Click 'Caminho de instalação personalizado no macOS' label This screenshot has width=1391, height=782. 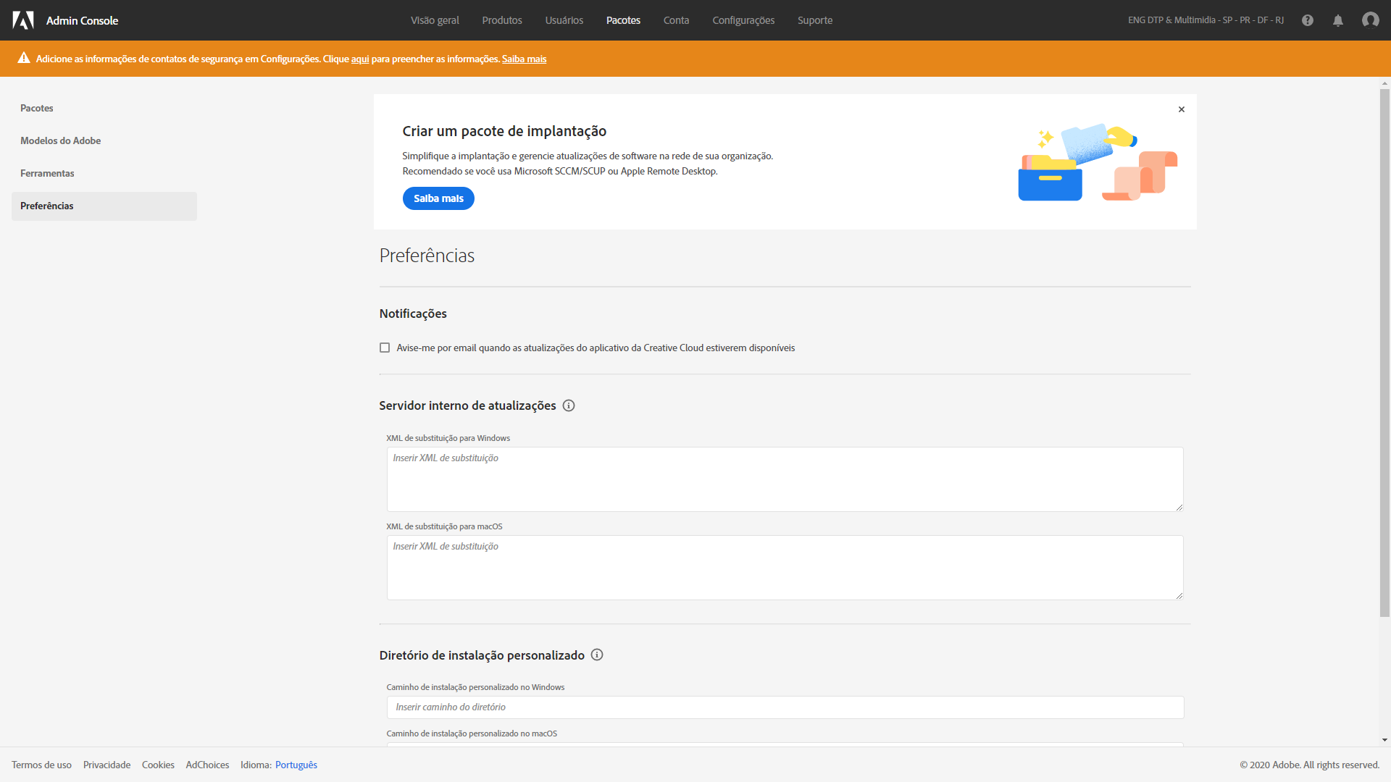(472, 733)
